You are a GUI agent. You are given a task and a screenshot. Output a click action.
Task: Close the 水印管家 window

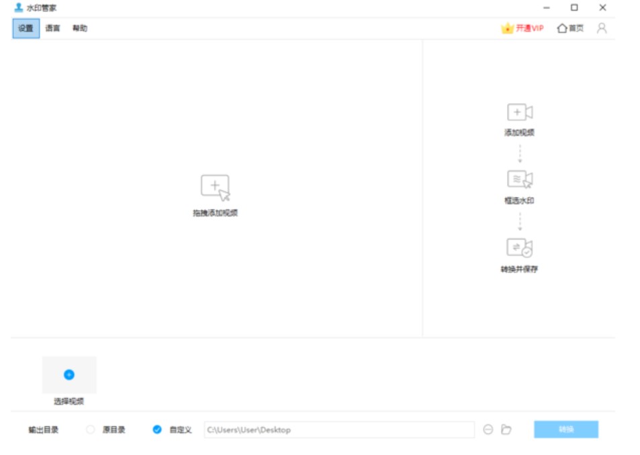coord(602,7)
